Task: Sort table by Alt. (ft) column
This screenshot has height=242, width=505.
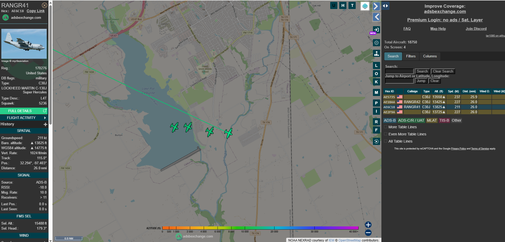Action: 439,91
